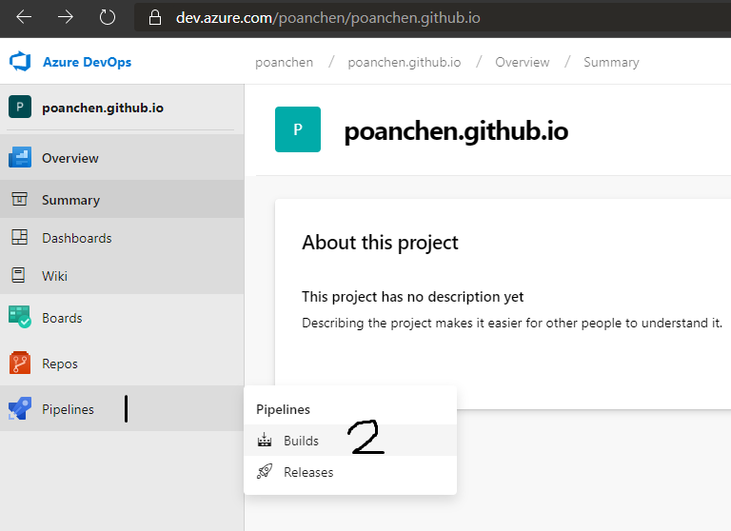731x531 pixels.
Task: Click 'Describing the project makes it easier' text
Action: pyautogui.click(x=512, y=323)
